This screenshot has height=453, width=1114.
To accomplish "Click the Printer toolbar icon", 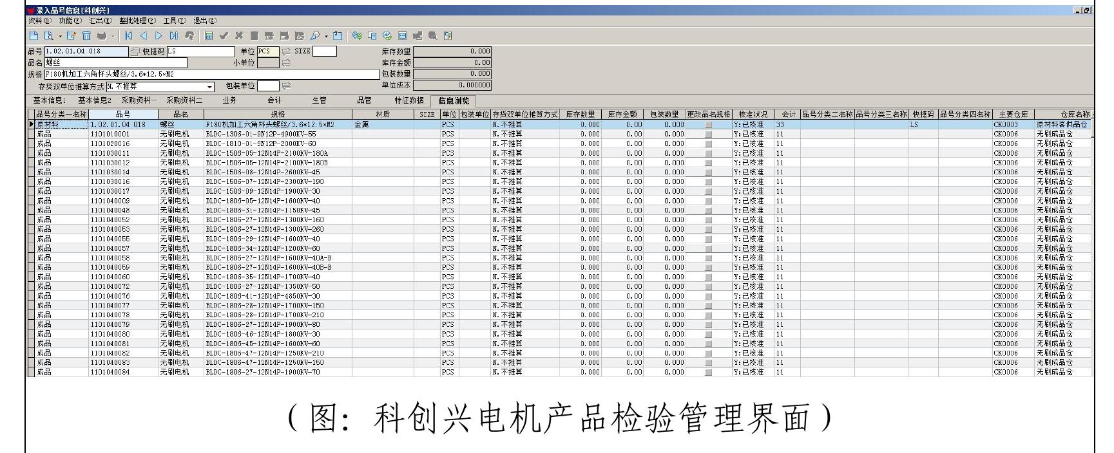I will [102, 35].
